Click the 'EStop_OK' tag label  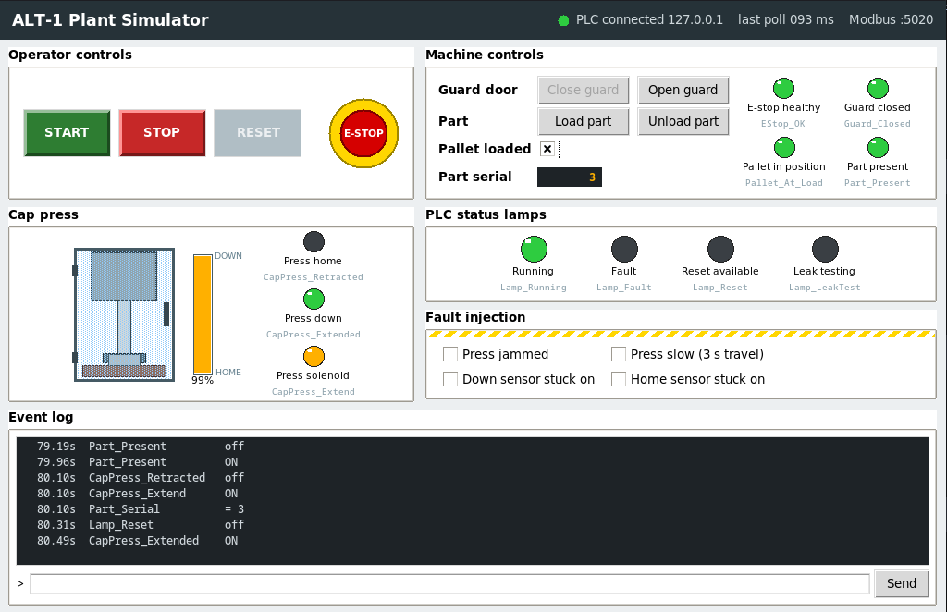click(782, 124)
